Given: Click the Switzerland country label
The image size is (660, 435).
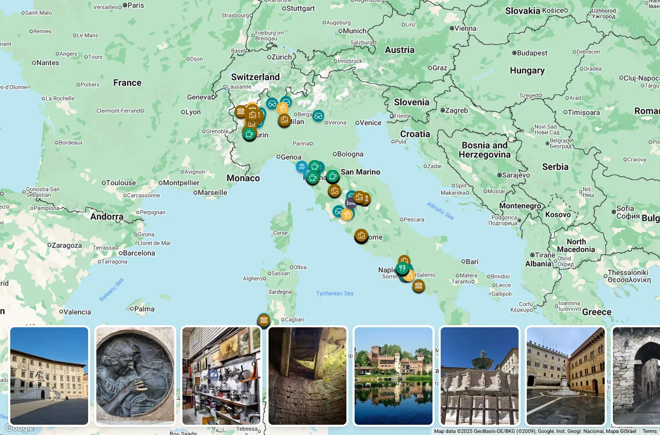Looking at the screenshot, I should (255, 77).
